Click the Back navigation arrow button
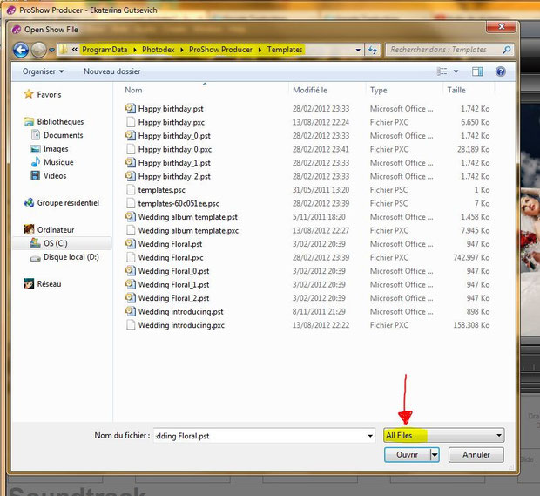 pos(21,50)
